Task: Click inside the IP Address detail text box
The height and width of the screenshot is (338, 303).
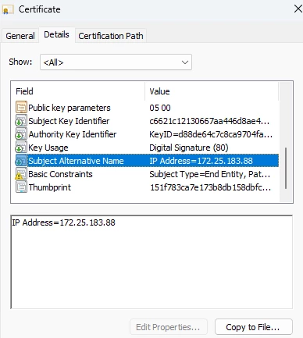Action: point(151,262)
